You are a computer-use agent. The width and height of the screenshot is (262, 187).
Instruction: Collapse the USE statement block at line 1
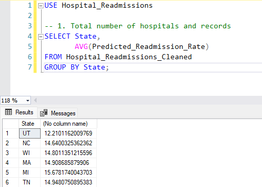tap(41, 6)
